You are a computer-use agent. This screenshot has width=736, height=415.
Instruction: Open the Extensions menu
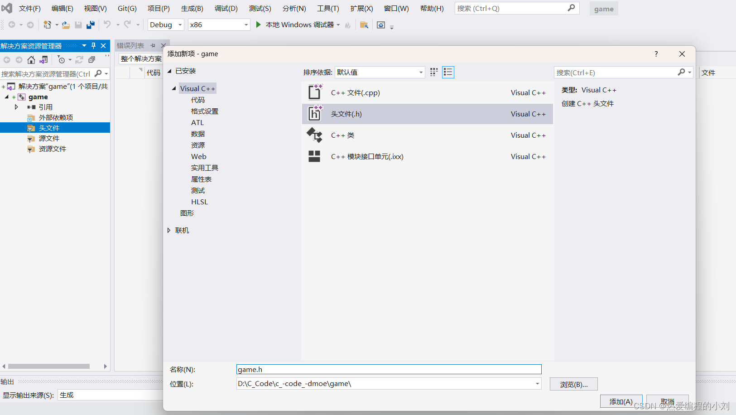pos(361,9)
